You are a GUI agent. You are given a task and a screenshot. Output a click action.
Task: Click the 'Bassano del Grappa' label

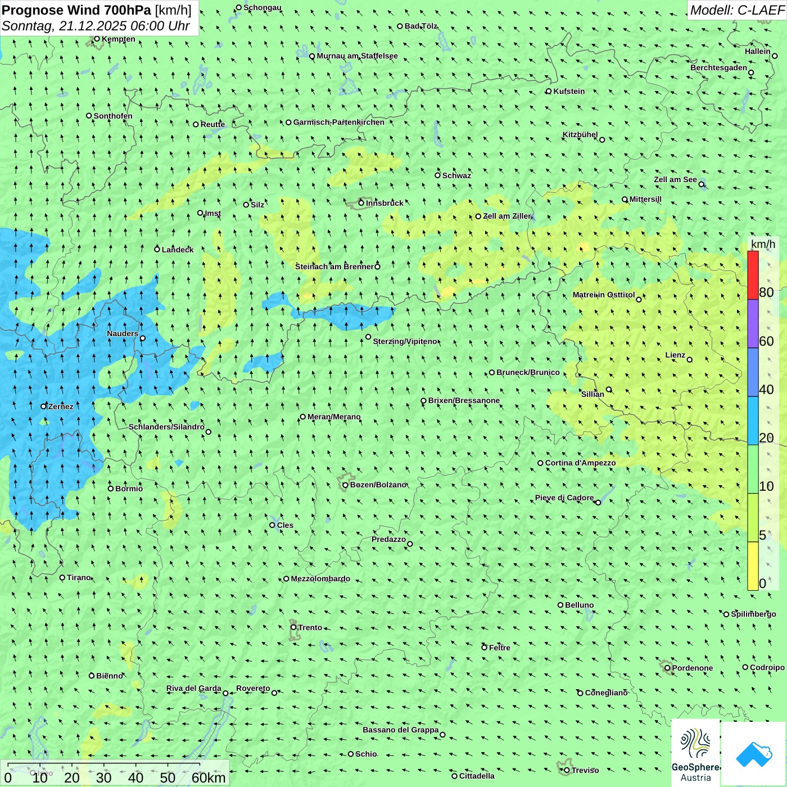point(401,730)
